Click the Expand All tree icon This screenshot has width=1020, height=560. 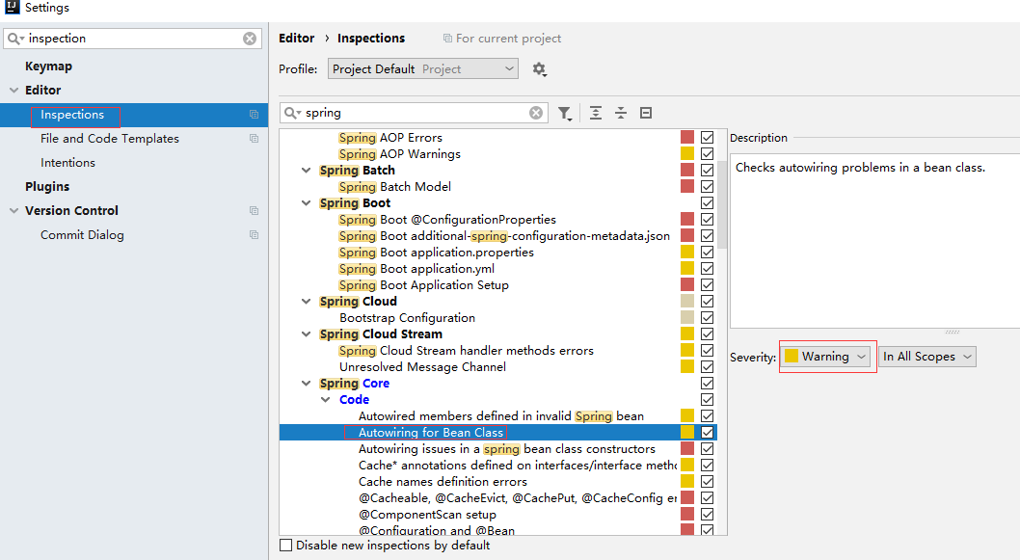coord(596,113)
